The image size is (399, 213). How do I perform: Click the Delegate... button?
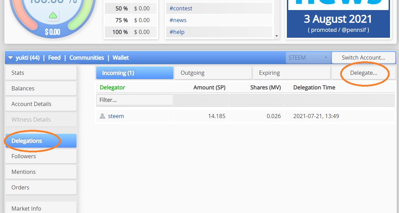pyautogui.click(x=364, y=73)
